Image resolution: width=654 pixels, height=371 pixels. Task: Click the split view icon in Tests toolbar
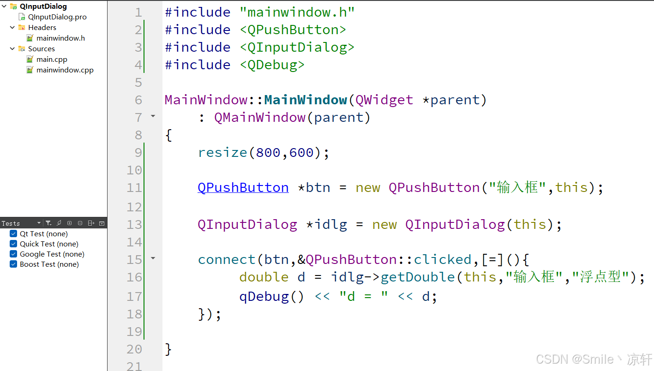pos(91,223)
